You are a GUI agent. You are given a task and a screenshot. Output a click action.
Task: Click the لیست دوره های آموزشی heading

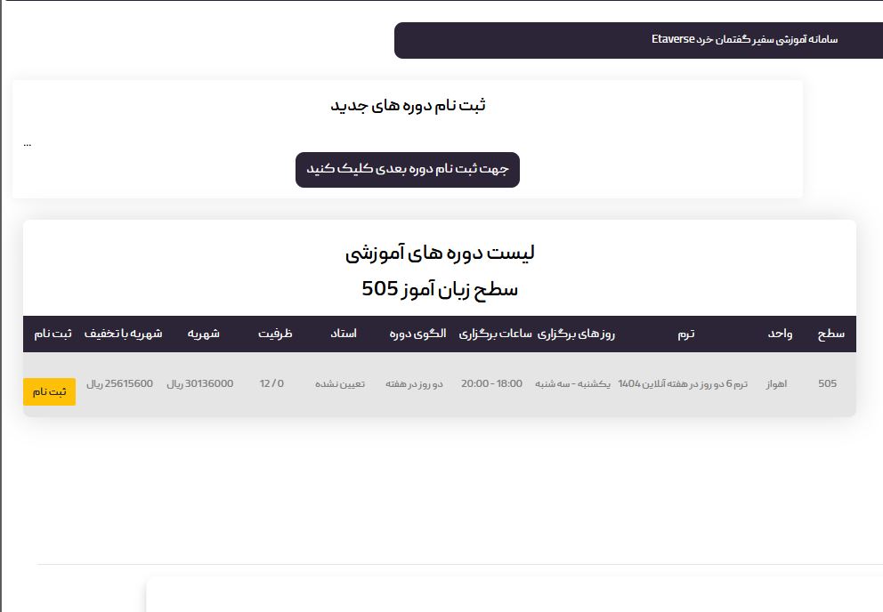440,253
